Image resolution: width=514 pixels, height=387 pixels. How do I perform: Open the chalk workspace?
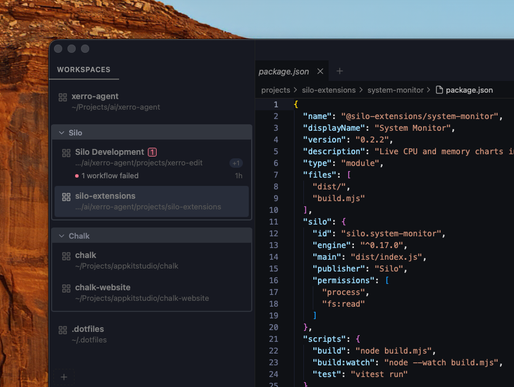tap(151, 260)
